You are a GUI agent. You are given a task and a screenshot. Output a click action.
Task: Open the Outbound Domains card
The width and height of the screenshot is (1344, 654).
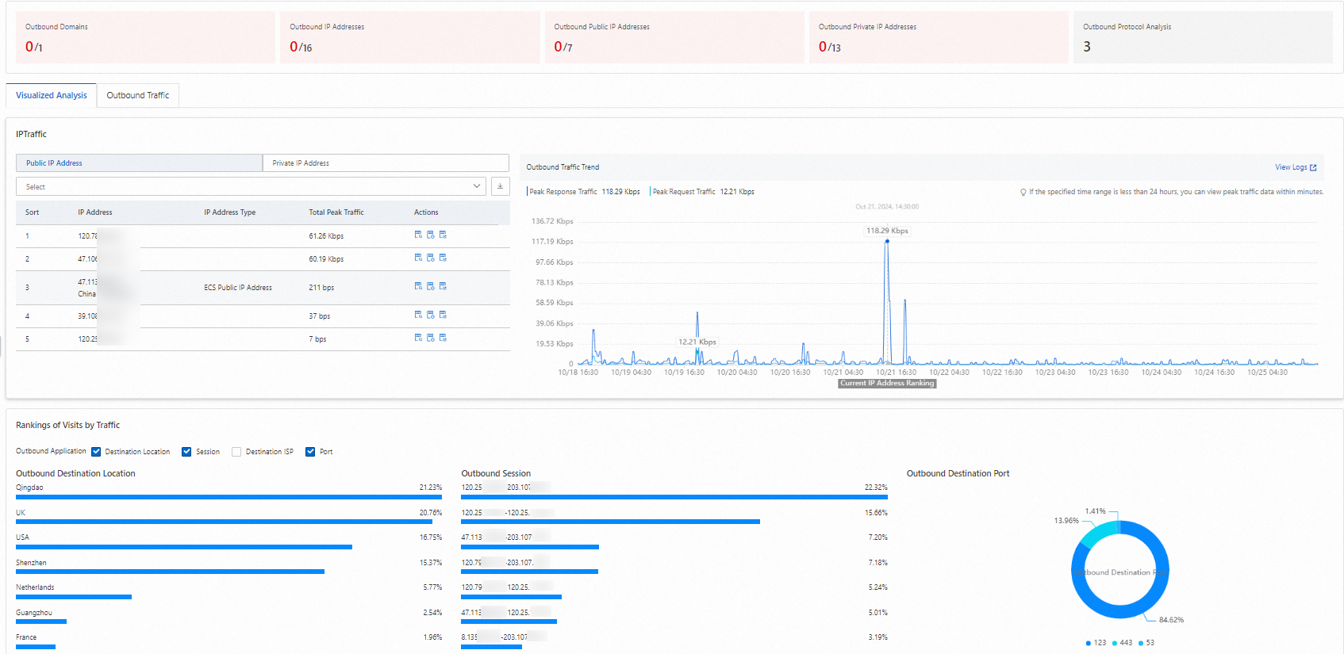click(x=145, y=37)
